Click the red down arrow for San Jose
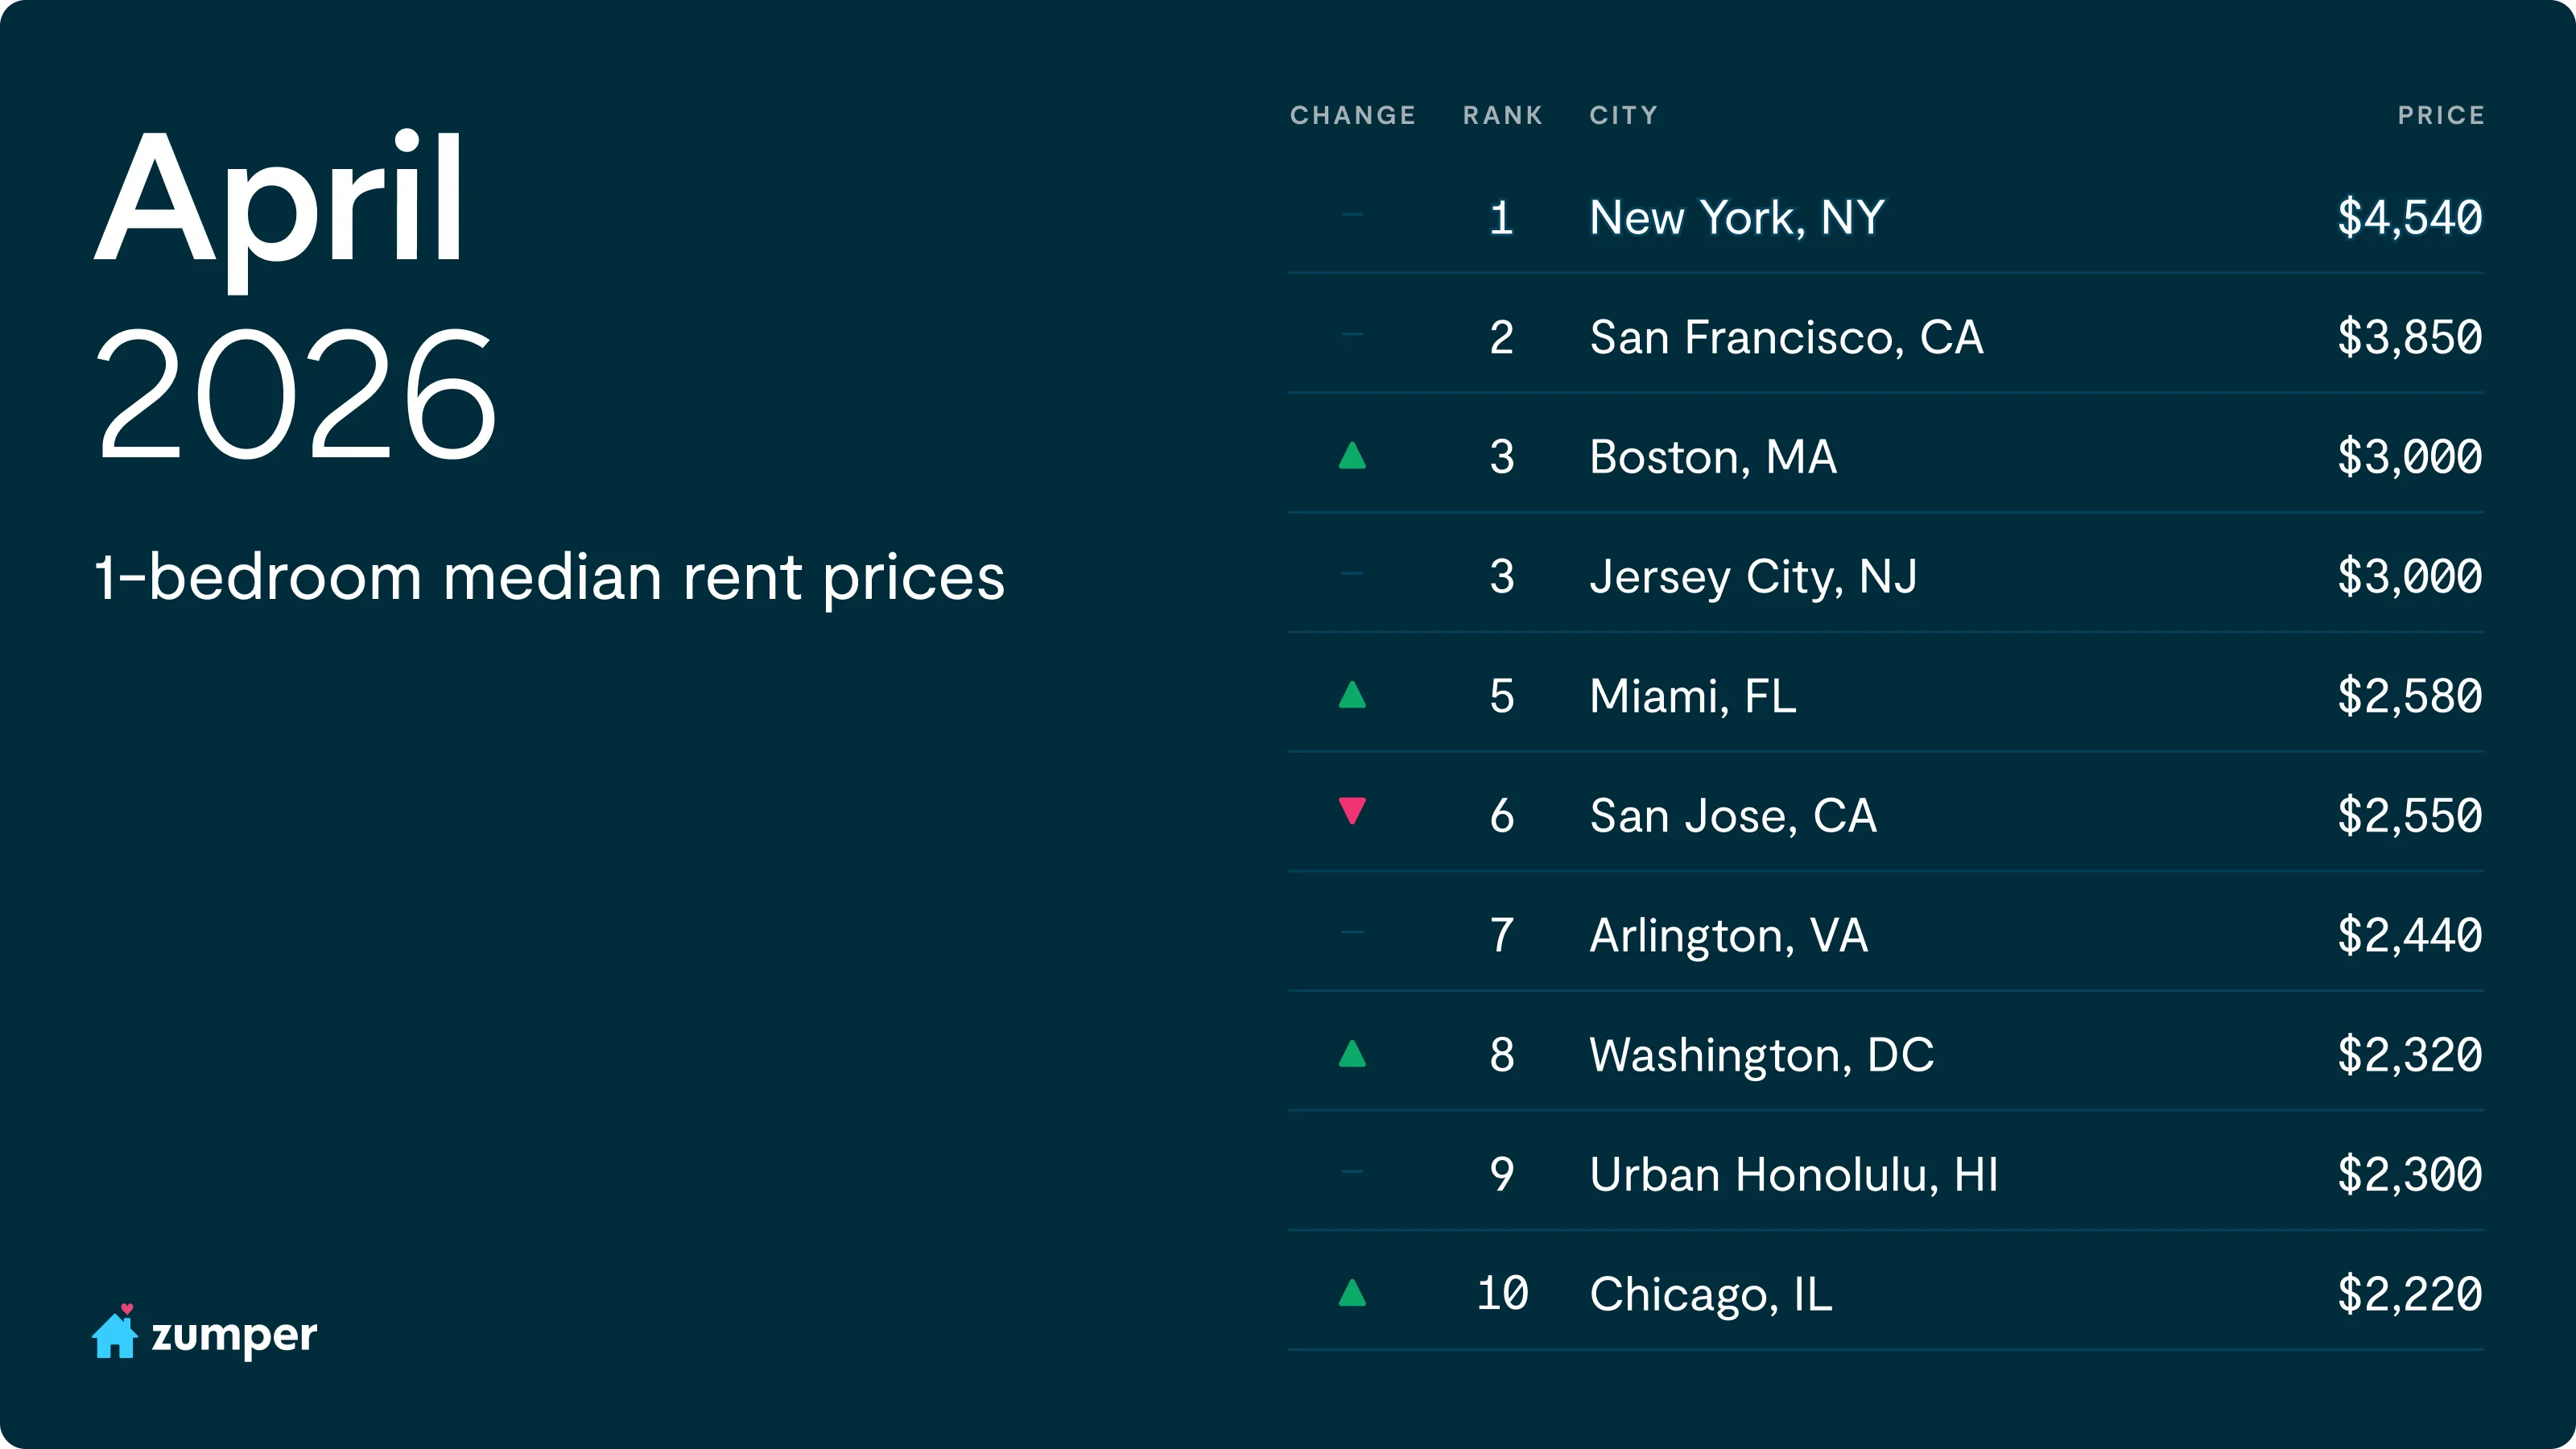Image resolution: width=2576 pixels, height=1449 pixels. [1352, 810]
